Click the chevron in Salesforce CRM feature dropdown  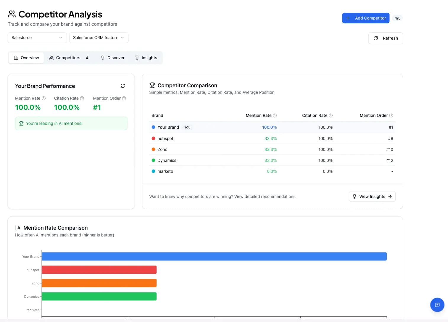(122, 38)
